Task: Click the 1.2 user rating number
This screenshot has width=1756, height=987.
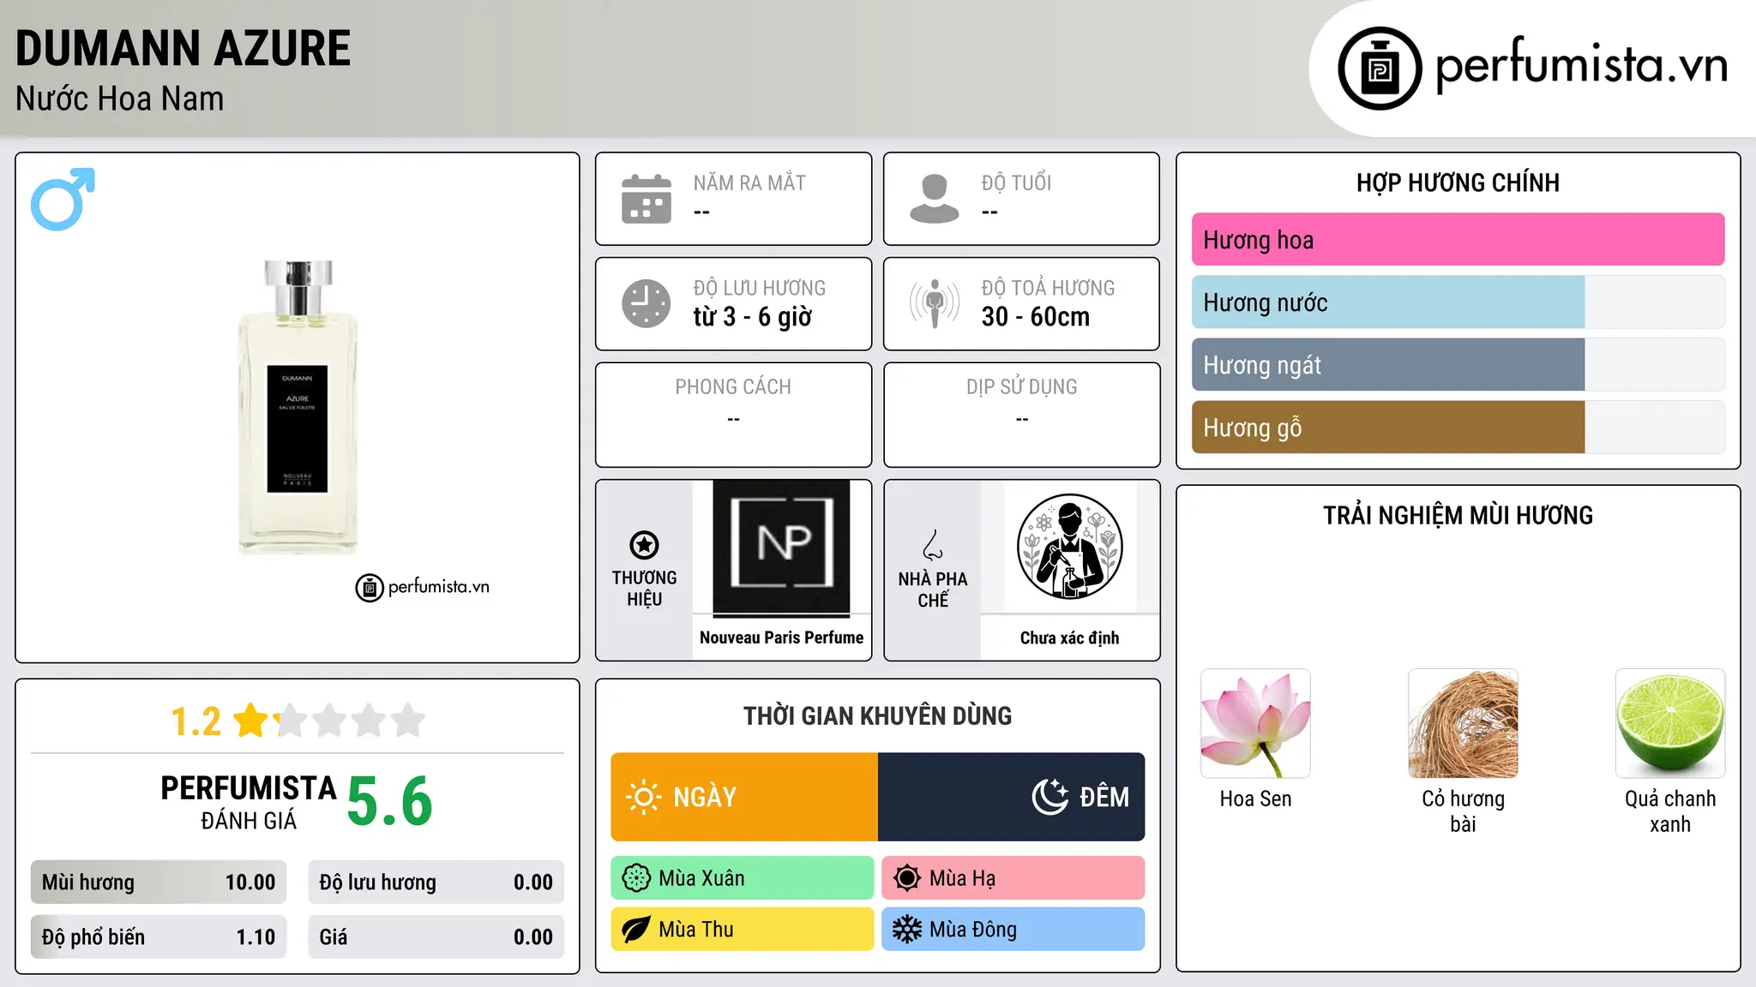Action: (x=195, y=721)
